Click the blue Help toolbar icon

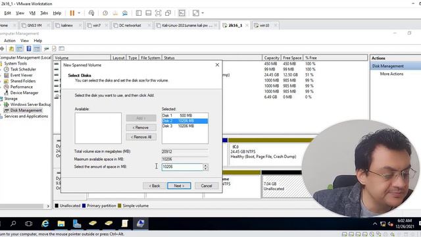(29, 49)
